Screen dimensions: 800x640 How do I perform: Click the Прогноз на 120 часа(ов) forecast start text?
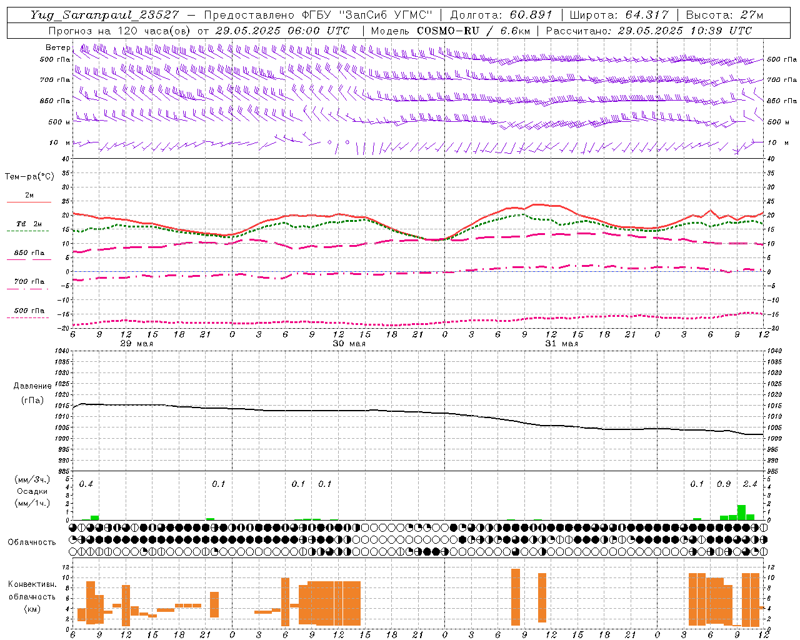coord(199,31)
